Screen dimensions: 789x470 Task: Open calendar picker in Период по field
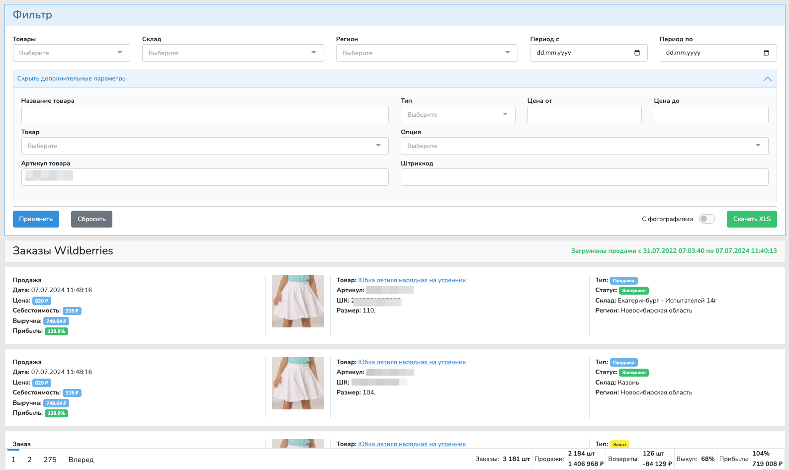[x=766, y=53]
